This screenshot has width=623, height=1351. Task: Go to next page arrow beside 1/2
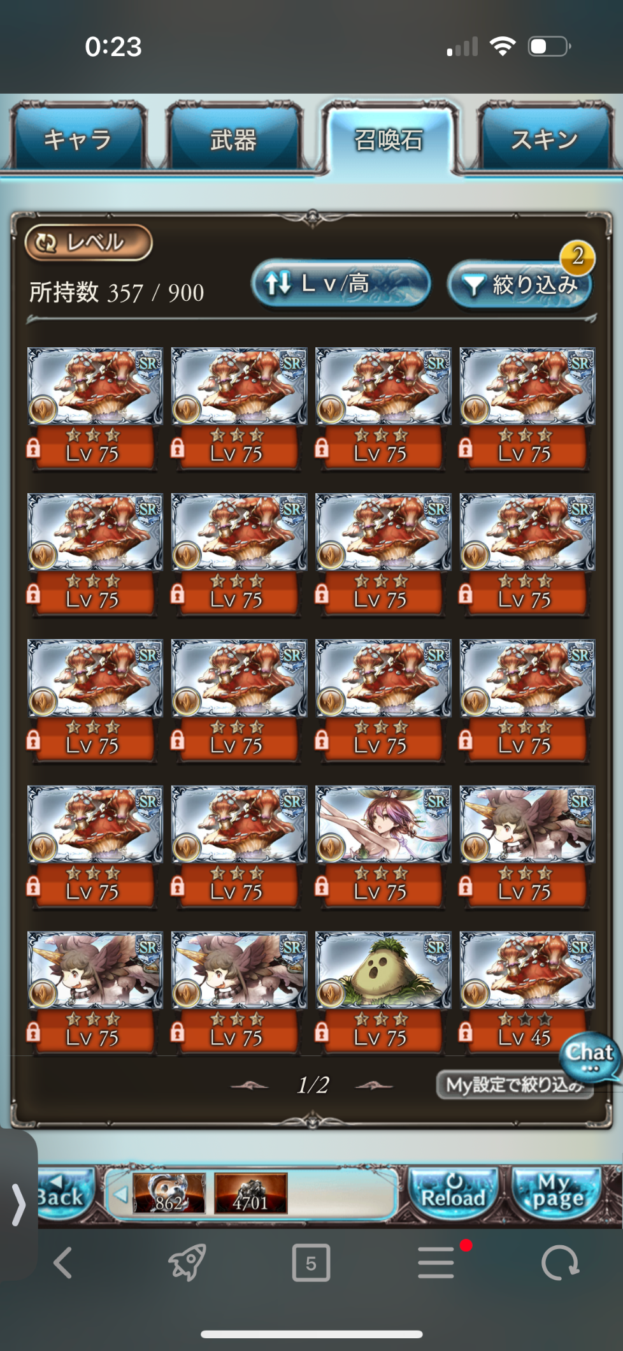tap(374, 1085)
